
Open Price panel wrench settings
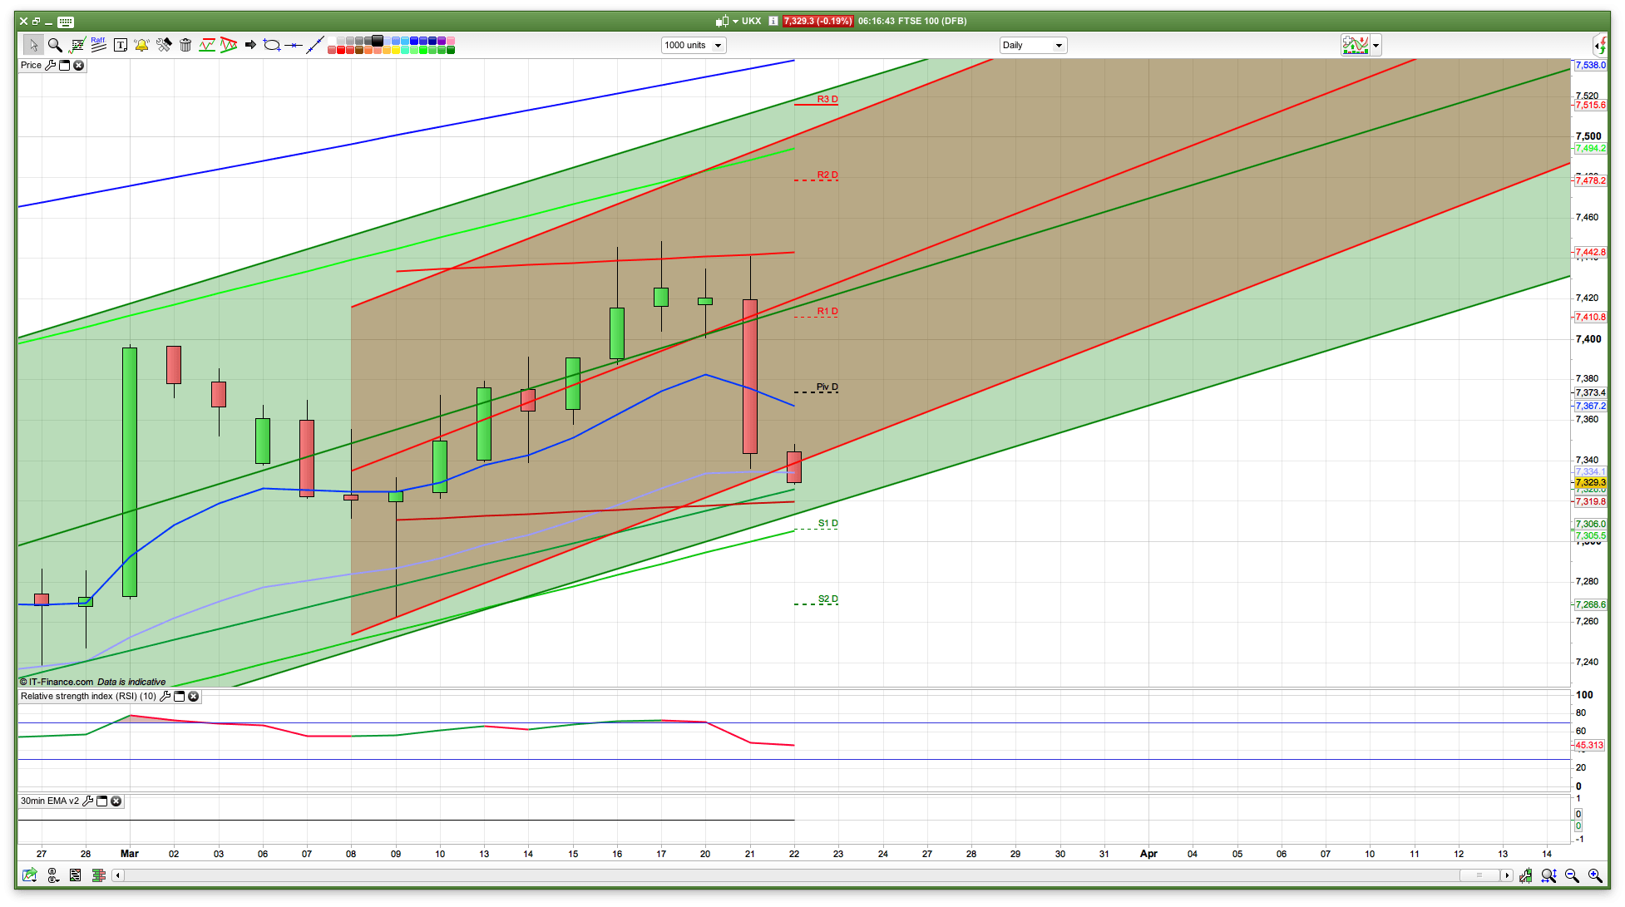(50, 65)
